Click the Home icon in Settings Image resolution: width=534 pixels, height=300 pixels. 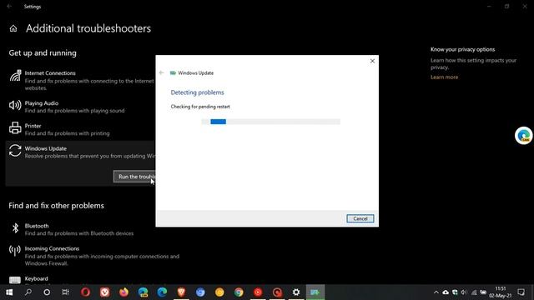(13, 28)
